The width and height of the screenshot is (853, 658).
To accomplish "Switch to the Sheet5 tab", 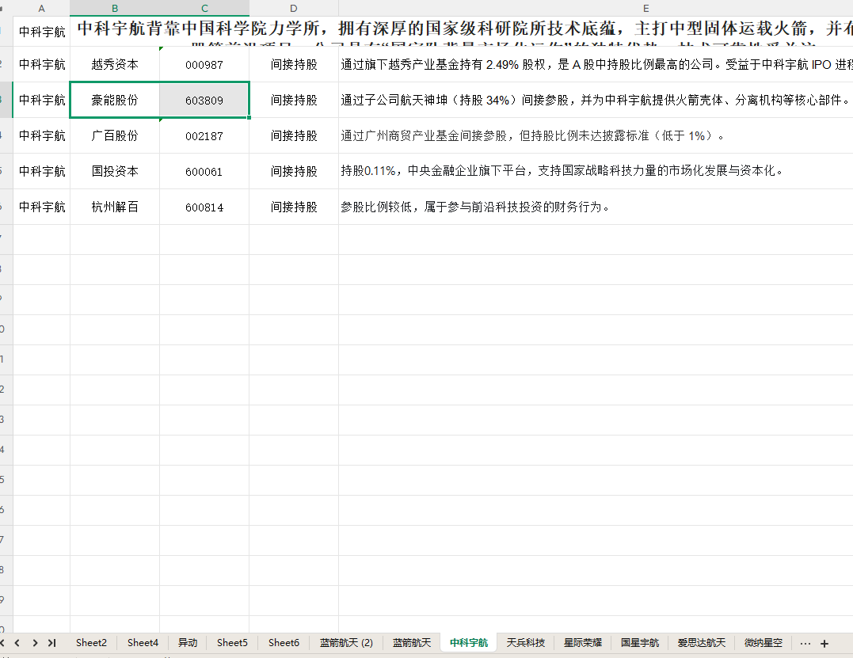I will click(x=232, y=643).
